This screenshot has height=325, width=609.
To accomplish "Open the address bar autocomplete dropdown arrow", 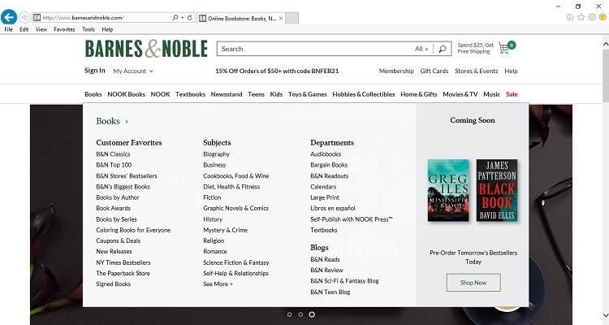I will (x=182, y=18).
